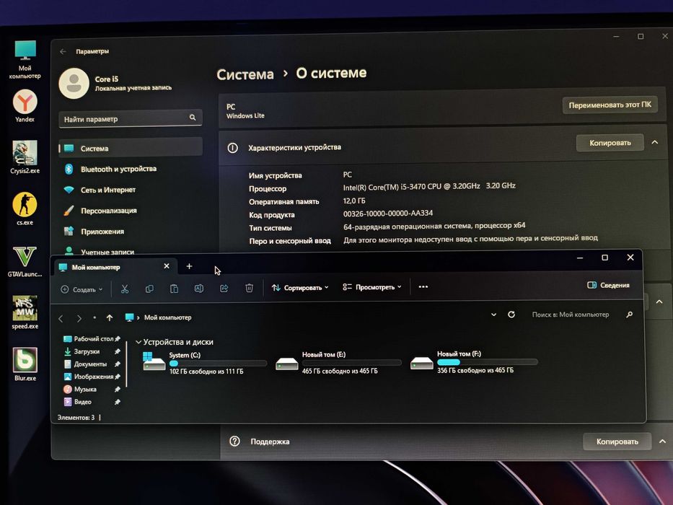Open Загрузки in Explorer sidebar
The height and width of the screenshot is (505, 673).
coord(92,351)
